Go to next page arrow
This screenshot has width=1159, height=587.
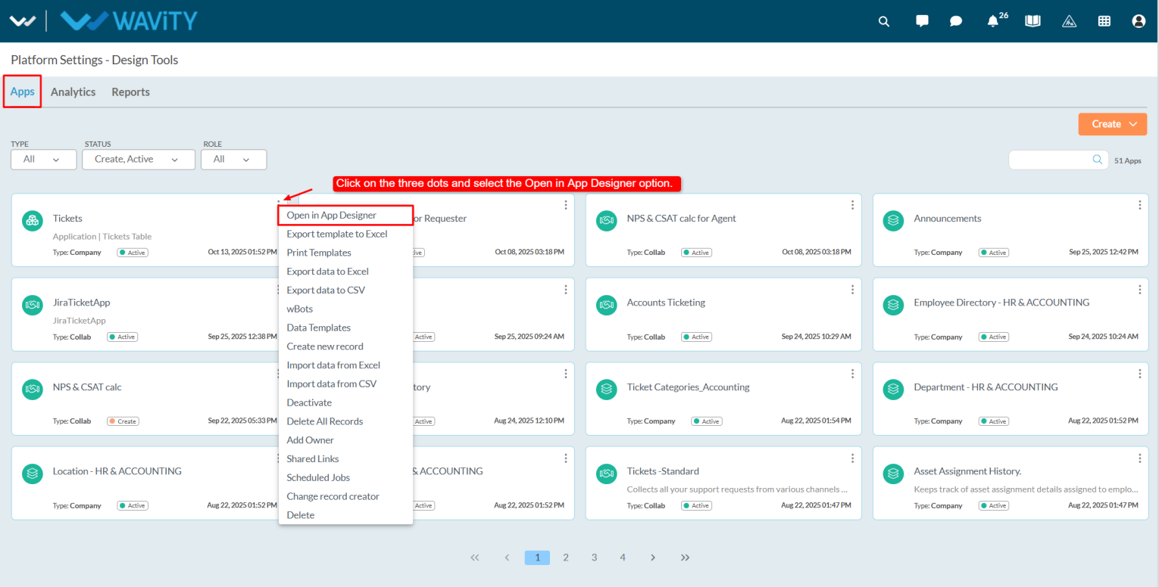[653, 557]
